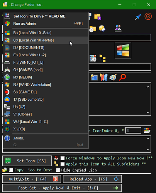The width and height of the screenshot is (156, 193).
Task: Click the users-on-drive icon in toolbar
Action: point(118,29)
